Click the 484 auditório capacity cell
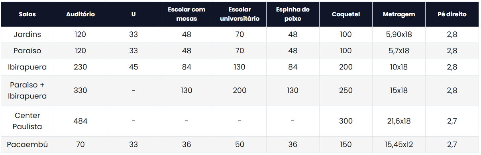481x155 pixels. pyautogui.click(x=80, y=121)
